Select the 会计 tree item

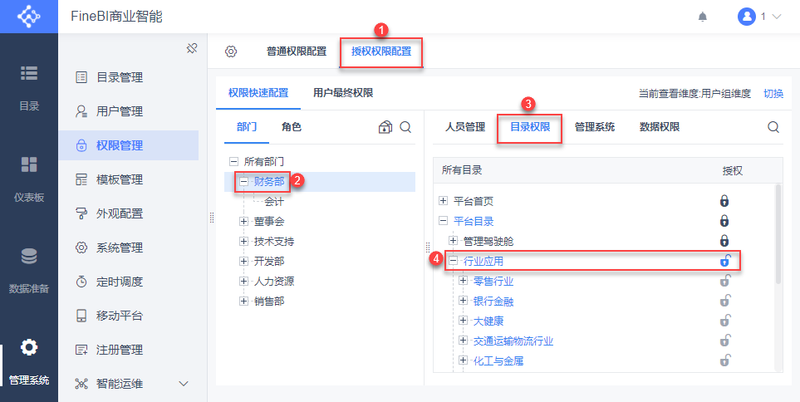coord(274,202)
